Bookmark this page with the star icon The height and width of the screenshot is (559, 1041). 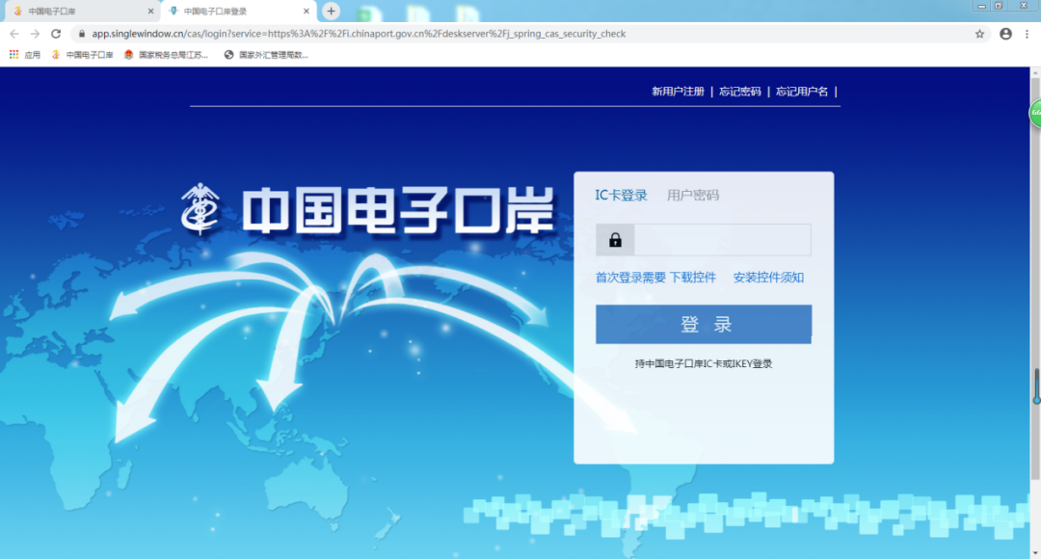click(979, 34)
